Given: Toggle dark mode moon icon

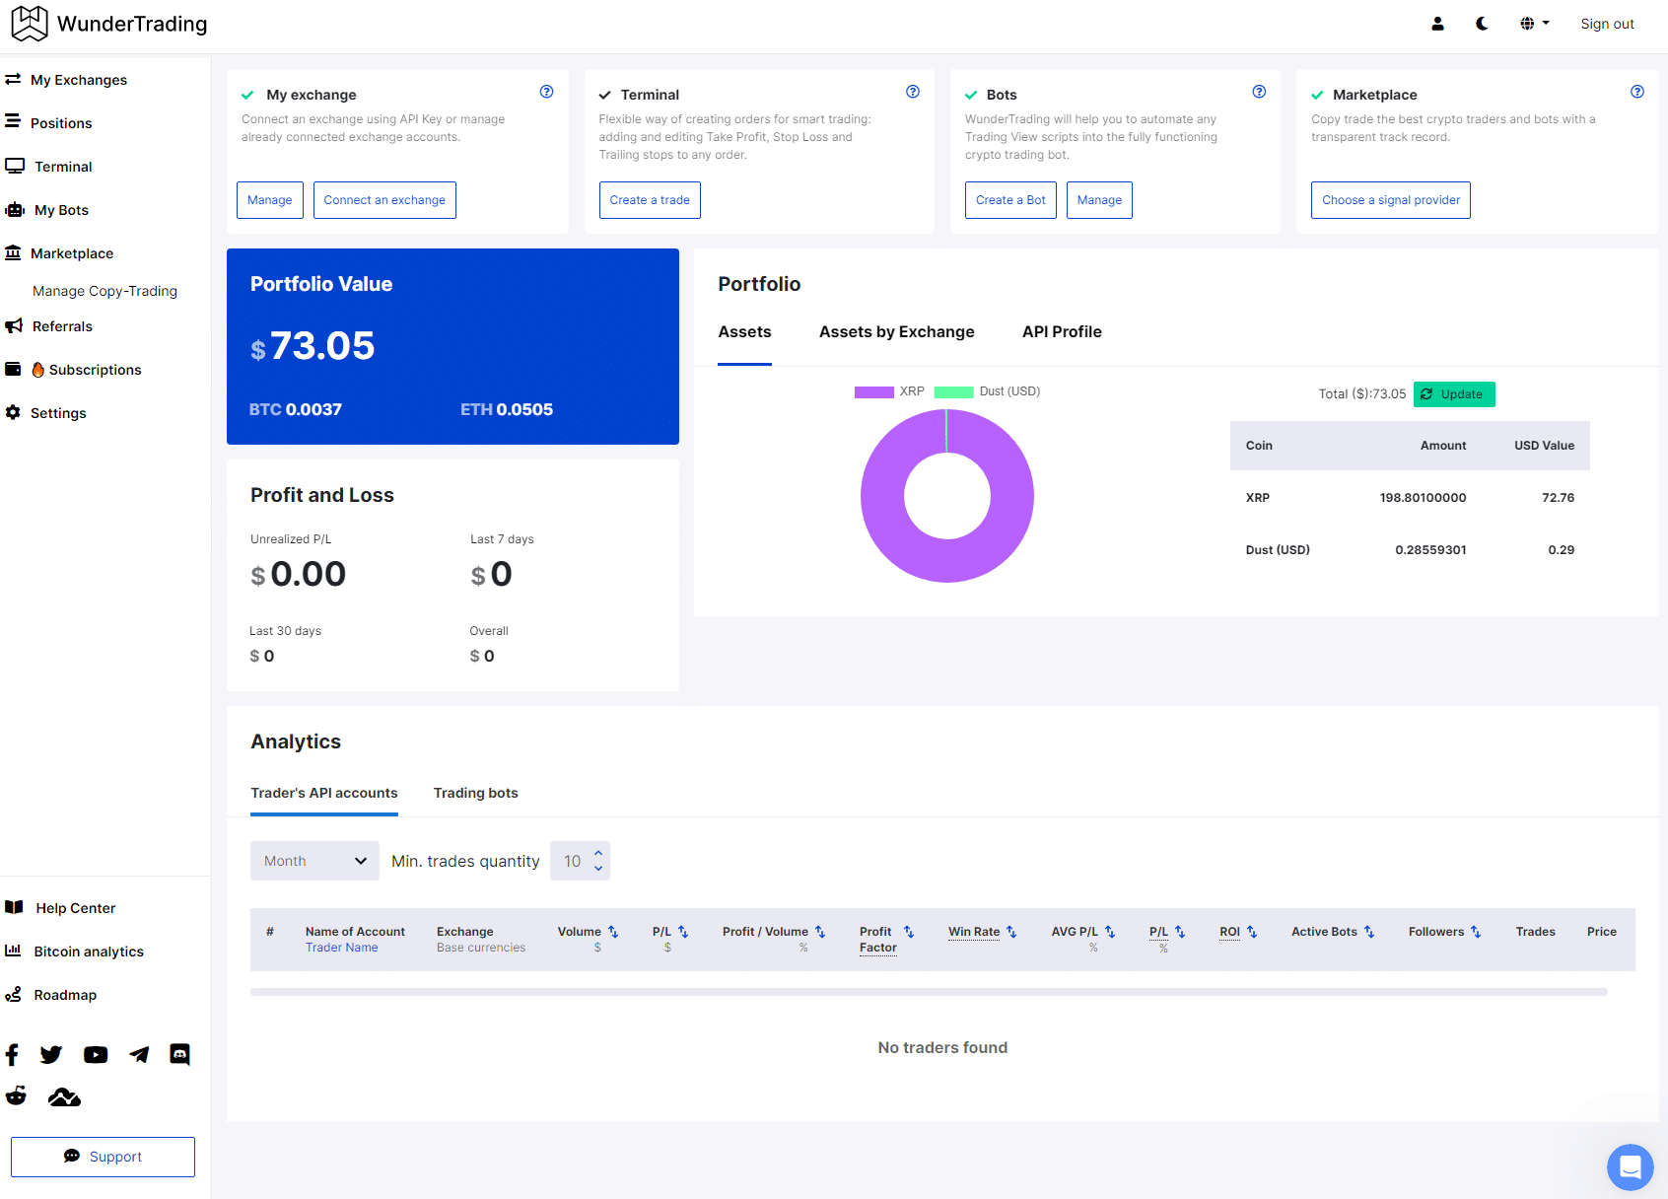Looking at the screenshot, I should tap(1482, 24).
